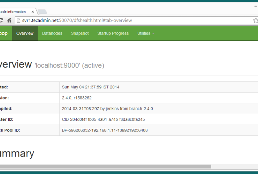258x174 pixels.
Task: Open the Snapshot tab
Action: point(80,33)
